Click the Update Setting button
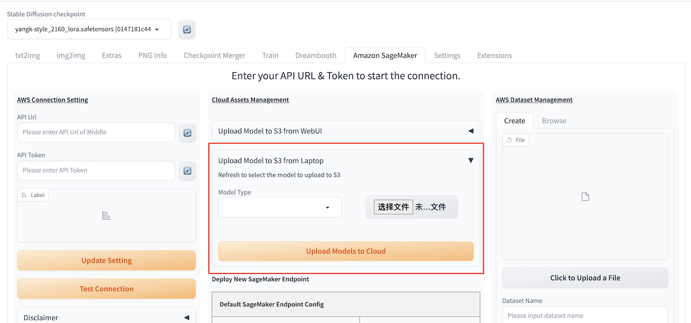 tap(106, 260)
